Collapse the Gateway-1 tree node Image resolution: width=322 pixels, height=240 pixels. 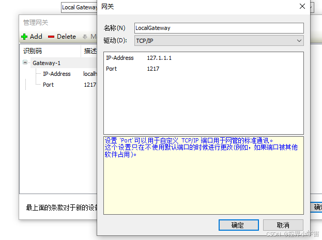(25, 62)
